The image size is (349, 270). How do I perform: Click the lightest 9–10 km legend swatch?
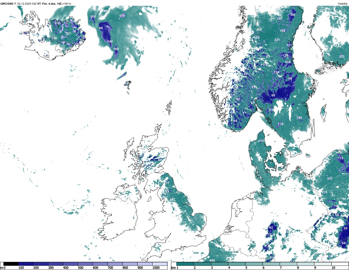point(323,264)
